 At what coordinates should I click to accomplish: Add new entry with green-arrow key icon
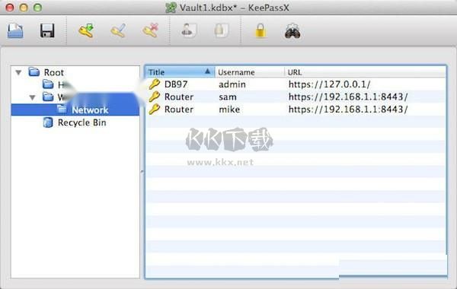click(86, 31)
